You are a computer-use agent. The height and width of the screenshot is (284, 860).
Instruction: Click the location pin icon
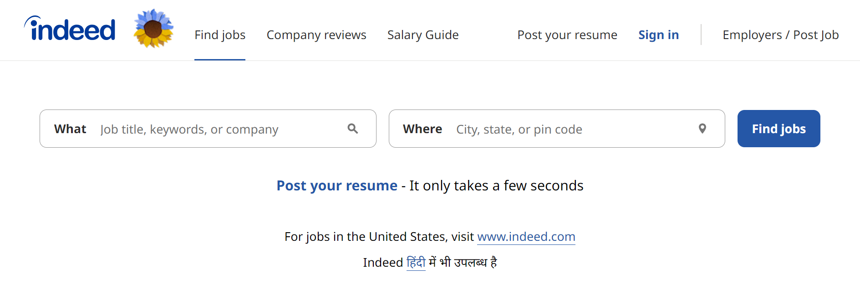tap(702, 129)
